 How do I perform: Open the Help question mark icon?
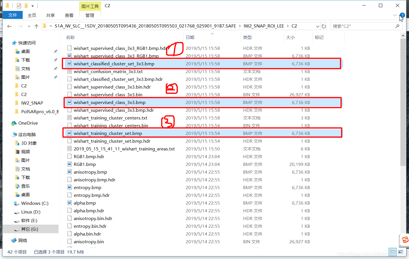coord(402,15)
